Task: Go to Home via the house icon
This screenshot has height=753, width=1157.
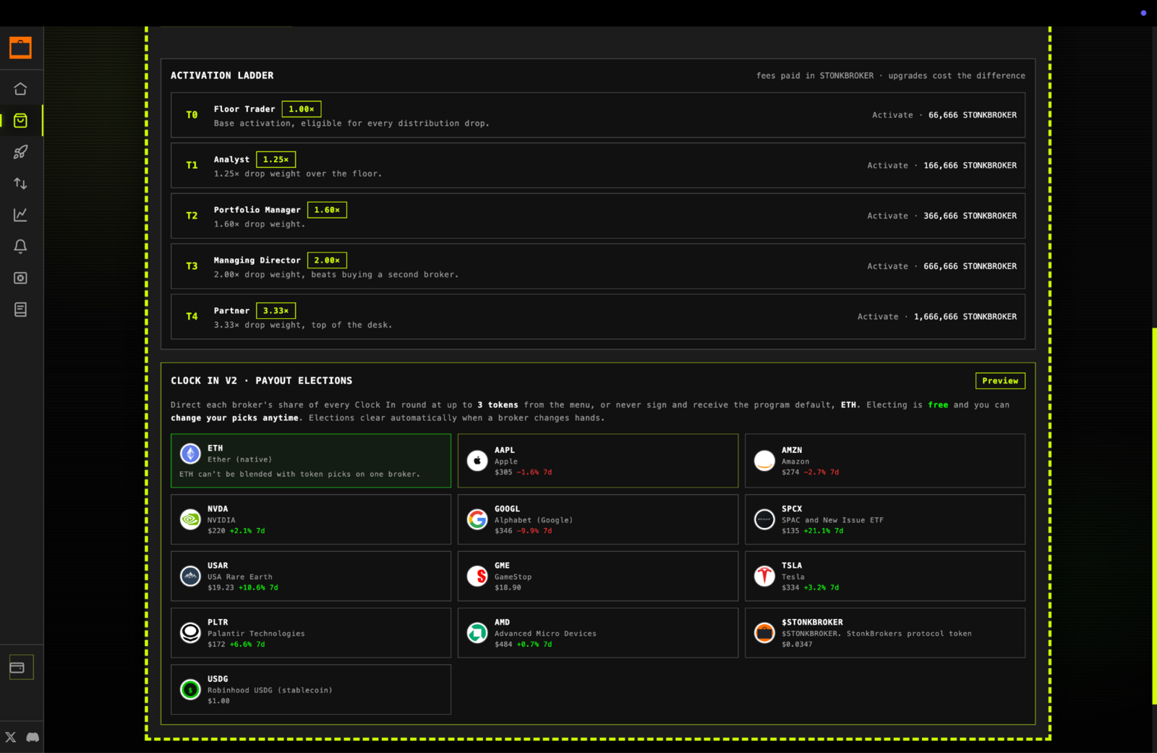Action: [20, 89]
